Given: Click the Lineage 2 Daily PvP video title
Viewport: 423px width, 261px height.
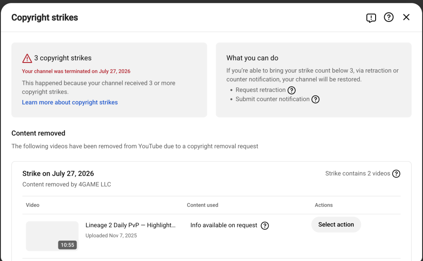Looking at the screenshot, I should pos(131,225).
